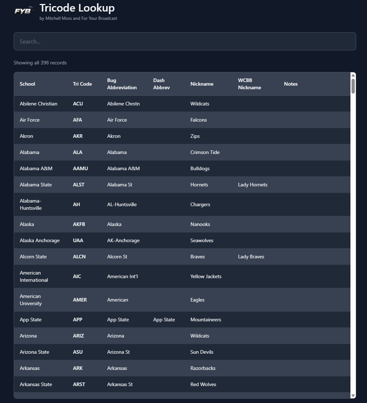The height and width of the screenshot is (403, 367).
Task: Select the Arizona State school cell
Action: [35, 352]
